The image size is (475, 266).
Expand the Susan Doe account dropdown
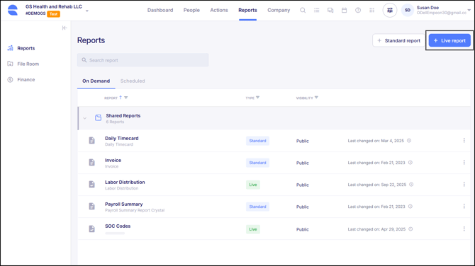tap(469, 11)
